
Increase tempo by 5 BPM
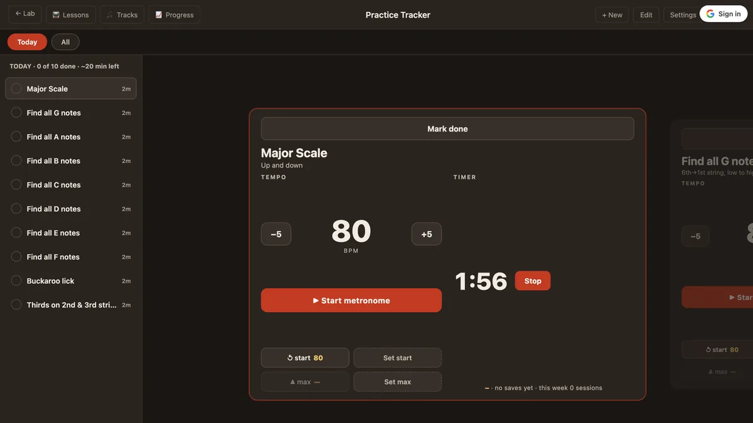click(x=427, y=234)
